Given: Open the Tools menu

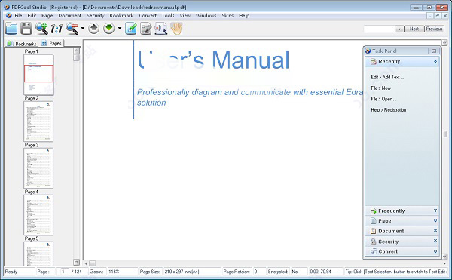Looking at the screenshot, I should (168, 15).
